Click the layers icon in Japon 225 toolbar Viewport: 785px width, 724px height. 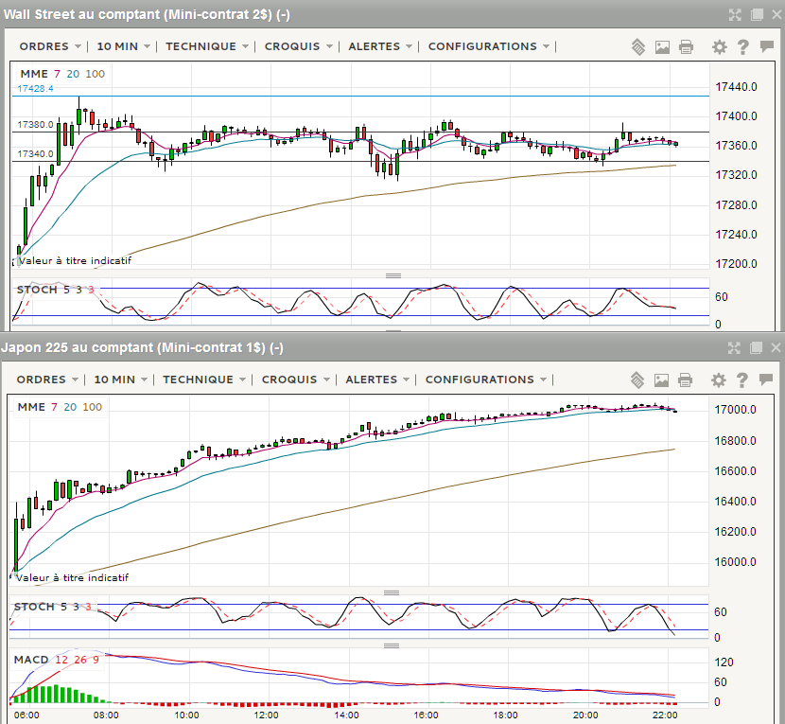pyautogui.click(x=638, y=380)
